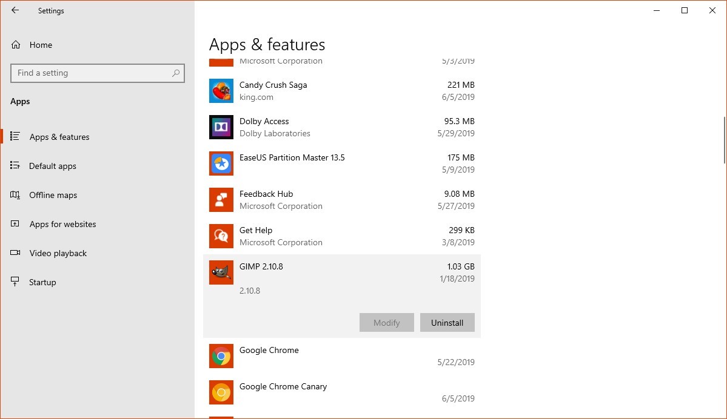This screenshot has width=727, height=419.
Task: Minimize the Settings window
Action: pos(657,10)
